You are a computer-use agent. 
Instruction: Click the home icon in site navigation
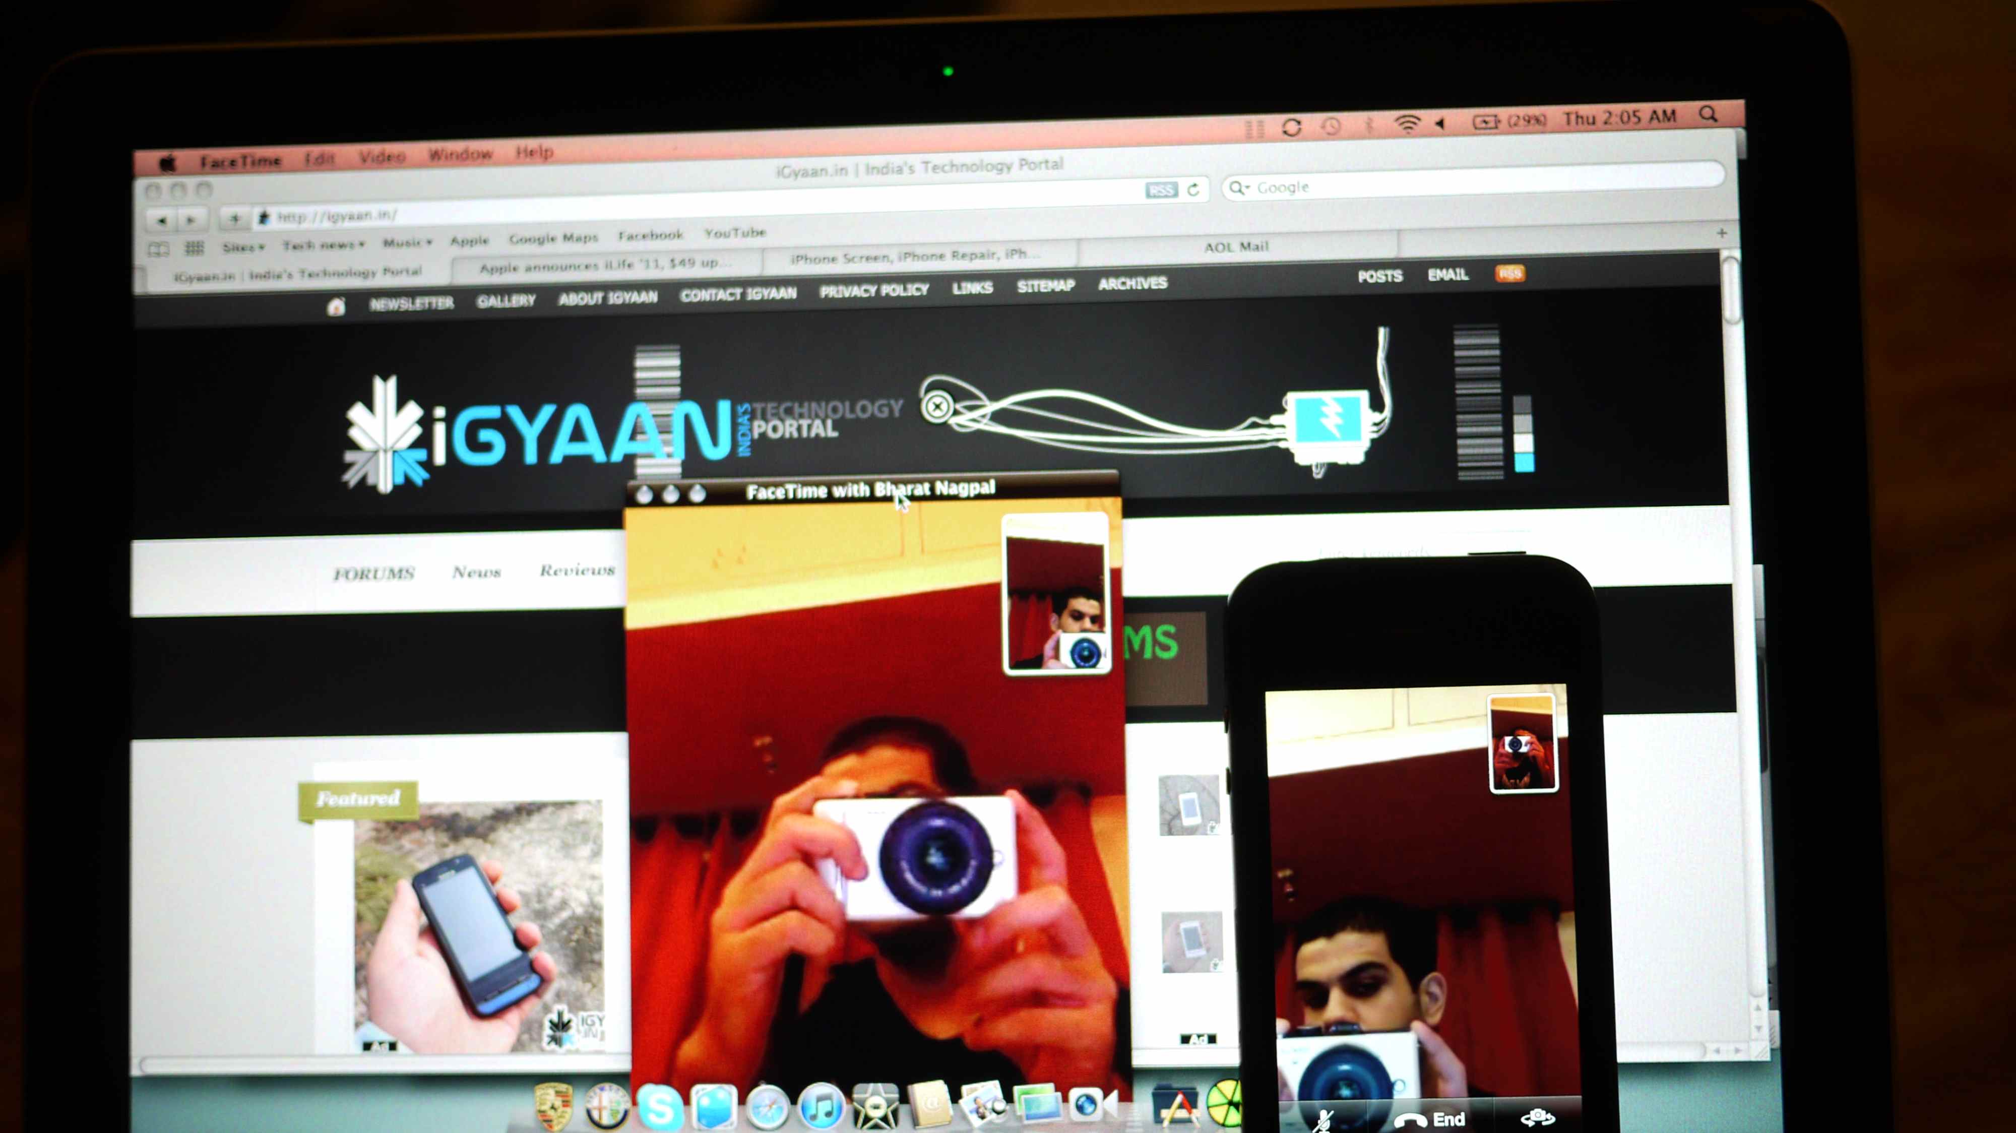point(336,307)
